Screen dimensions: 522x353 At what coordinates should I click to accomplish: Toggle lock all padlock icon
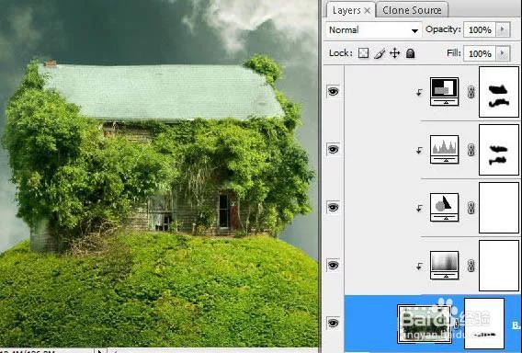tap(411, 53)
